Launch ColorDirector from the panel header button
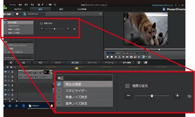This screenshot has width=195, height=117. pyautogui.click(x=33, y=14)
